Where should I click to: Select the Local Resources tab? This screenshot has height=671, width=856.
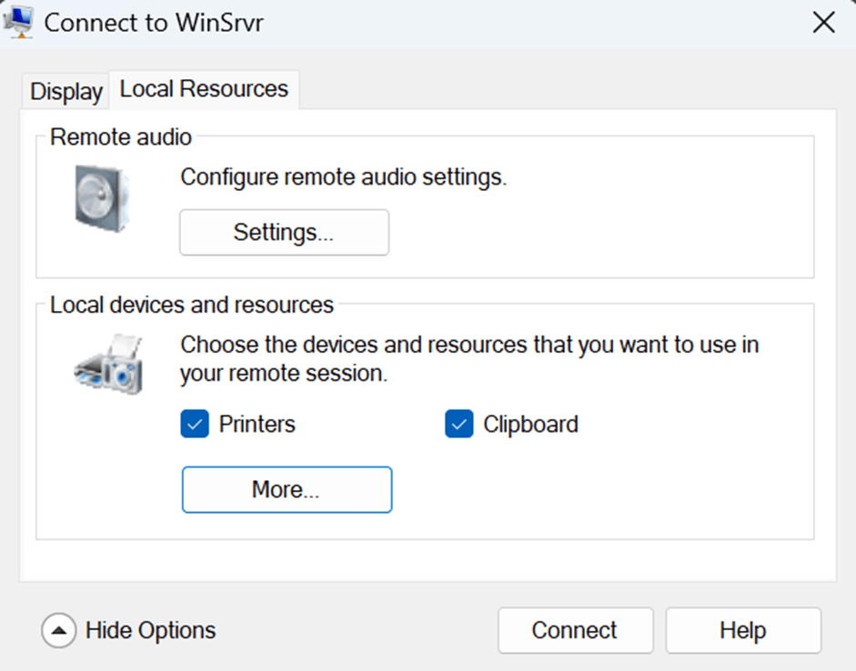tap(204, 89)
